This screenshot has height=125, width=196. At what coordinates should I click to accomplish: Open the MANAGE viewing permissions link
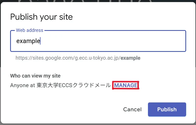pyautogui.click(x=126, y=85)
